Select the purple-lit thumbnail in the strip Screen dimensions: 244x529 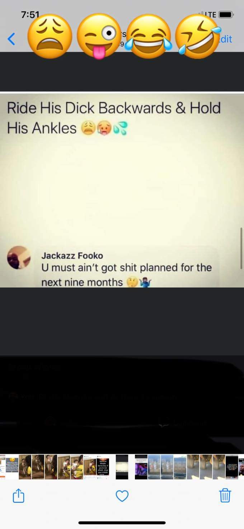141,467
